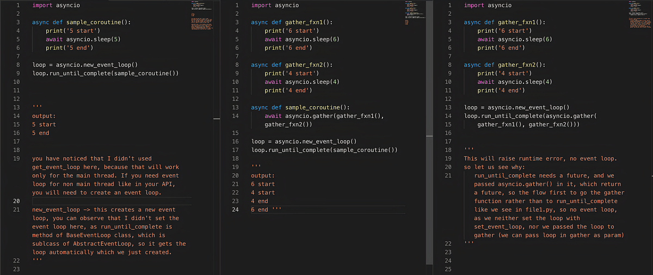
Task: Click the '6 start' output line
Action: pyautogui.click(x=262, y=184)
